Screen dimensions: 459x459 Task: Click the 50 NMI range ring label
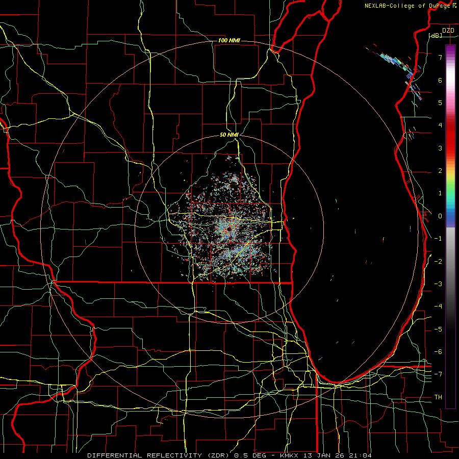click(x=229, y=135)
